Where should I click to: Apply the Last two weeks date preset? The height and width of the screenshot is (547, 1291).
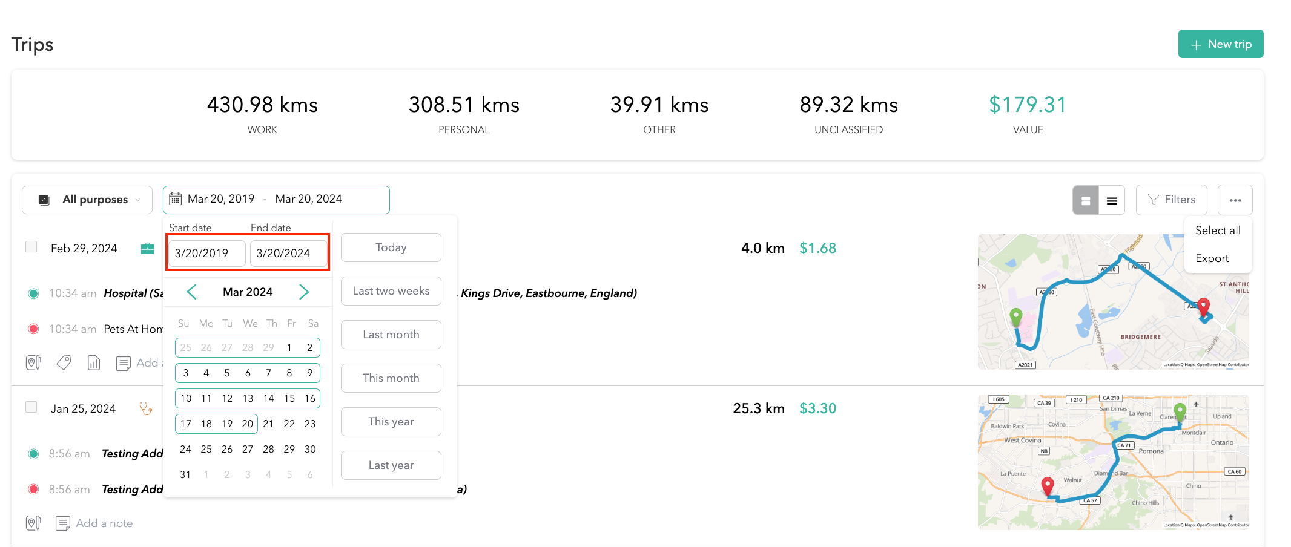pyautogui.click(x=391, y=291)
